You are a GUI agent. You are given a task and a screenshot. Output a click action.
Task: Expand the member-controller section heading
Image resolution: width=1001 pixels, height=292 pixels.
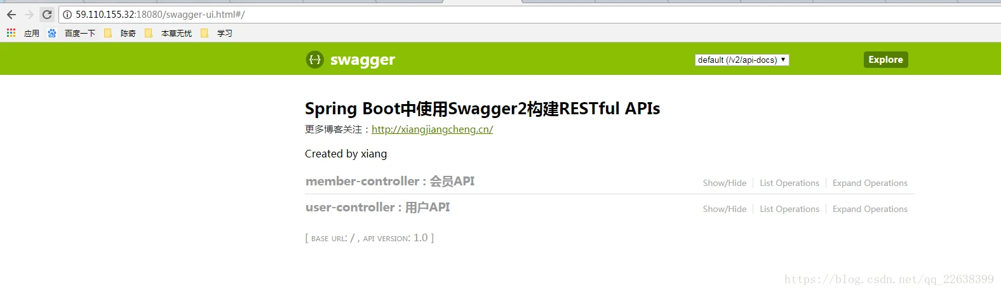click(x=390, y=182)
